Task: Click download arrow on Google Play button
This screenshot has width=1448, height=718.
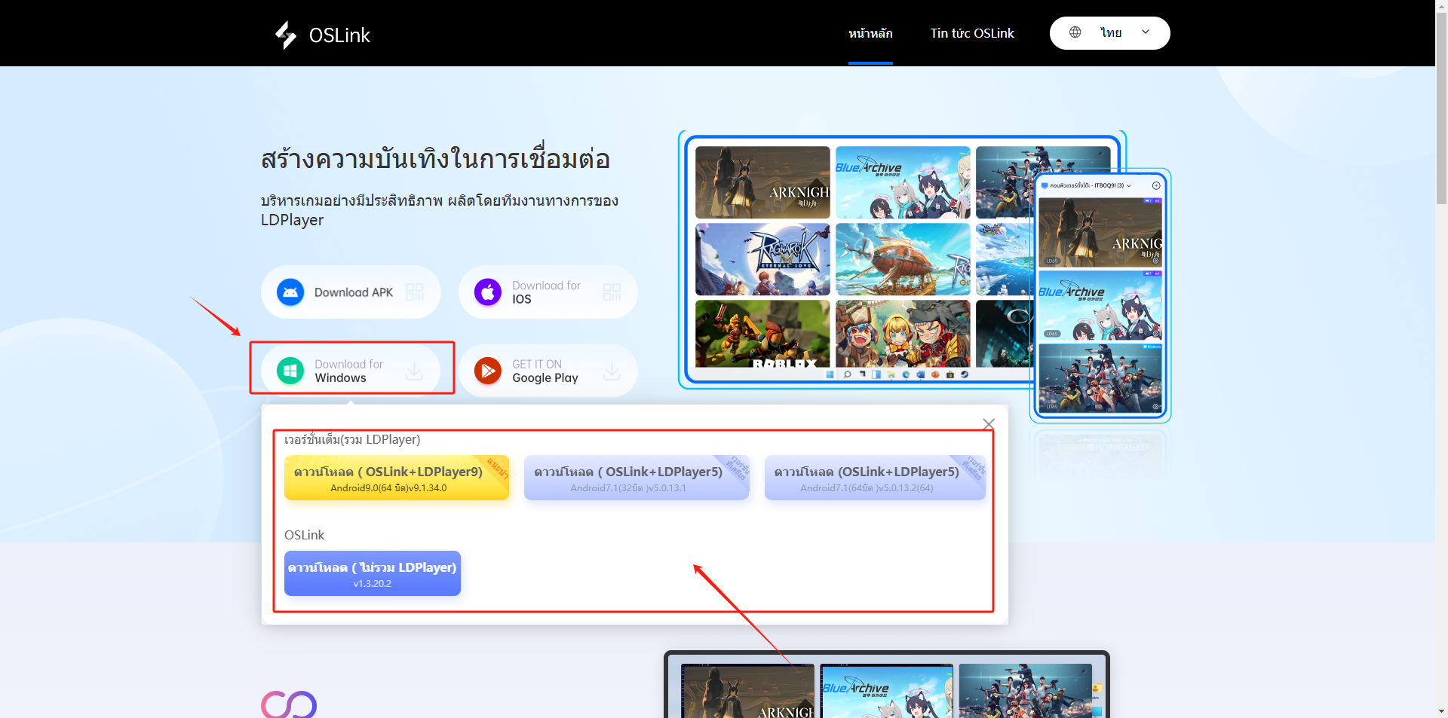Action: 612,371
